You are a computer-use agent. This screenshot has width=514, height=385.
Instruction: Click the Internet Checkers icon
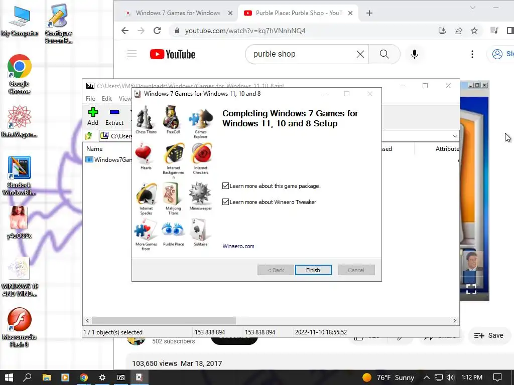click(x=201, y=153)
